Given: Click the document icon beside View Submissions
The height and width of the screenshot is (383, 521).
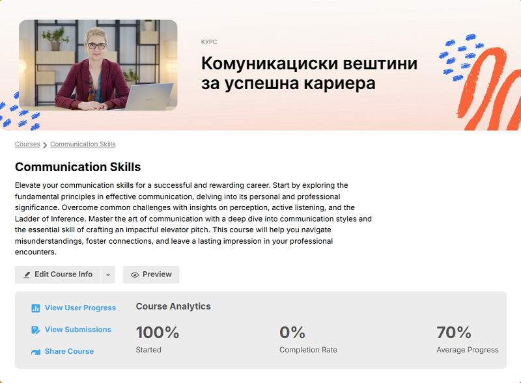Looking at the screenshot, I should pos(36,330).
